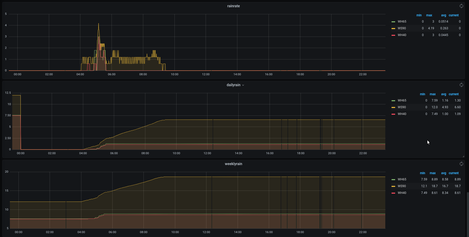The width and height of the screenshot is (469, 237).
Task: Toggle WH65 series in rainrate legend
Action: (x=402, y=22)
